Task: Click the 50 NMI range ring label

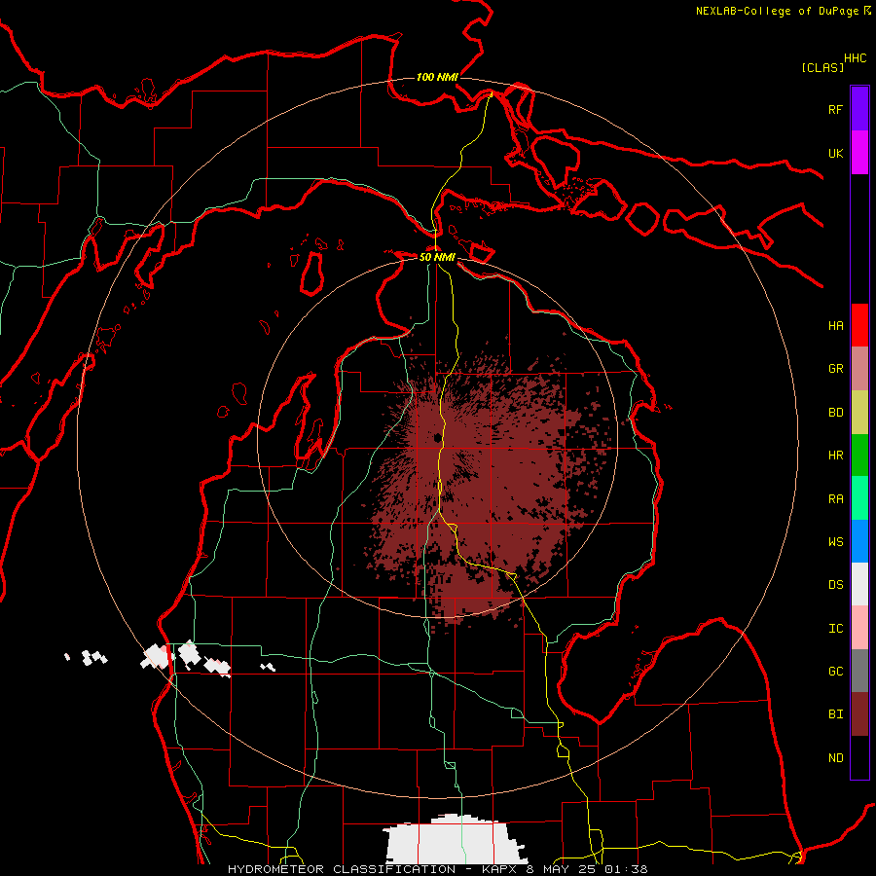Action: point(437,257)
